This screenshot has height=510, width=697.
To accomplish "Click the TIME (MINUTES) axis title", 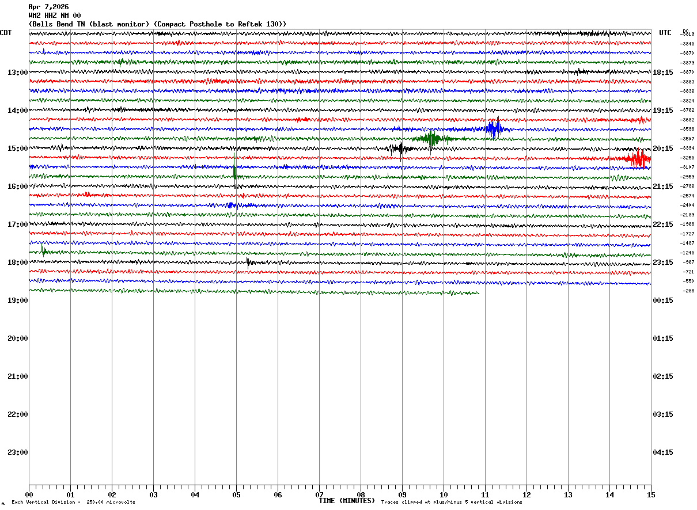I will click(347, 501).
